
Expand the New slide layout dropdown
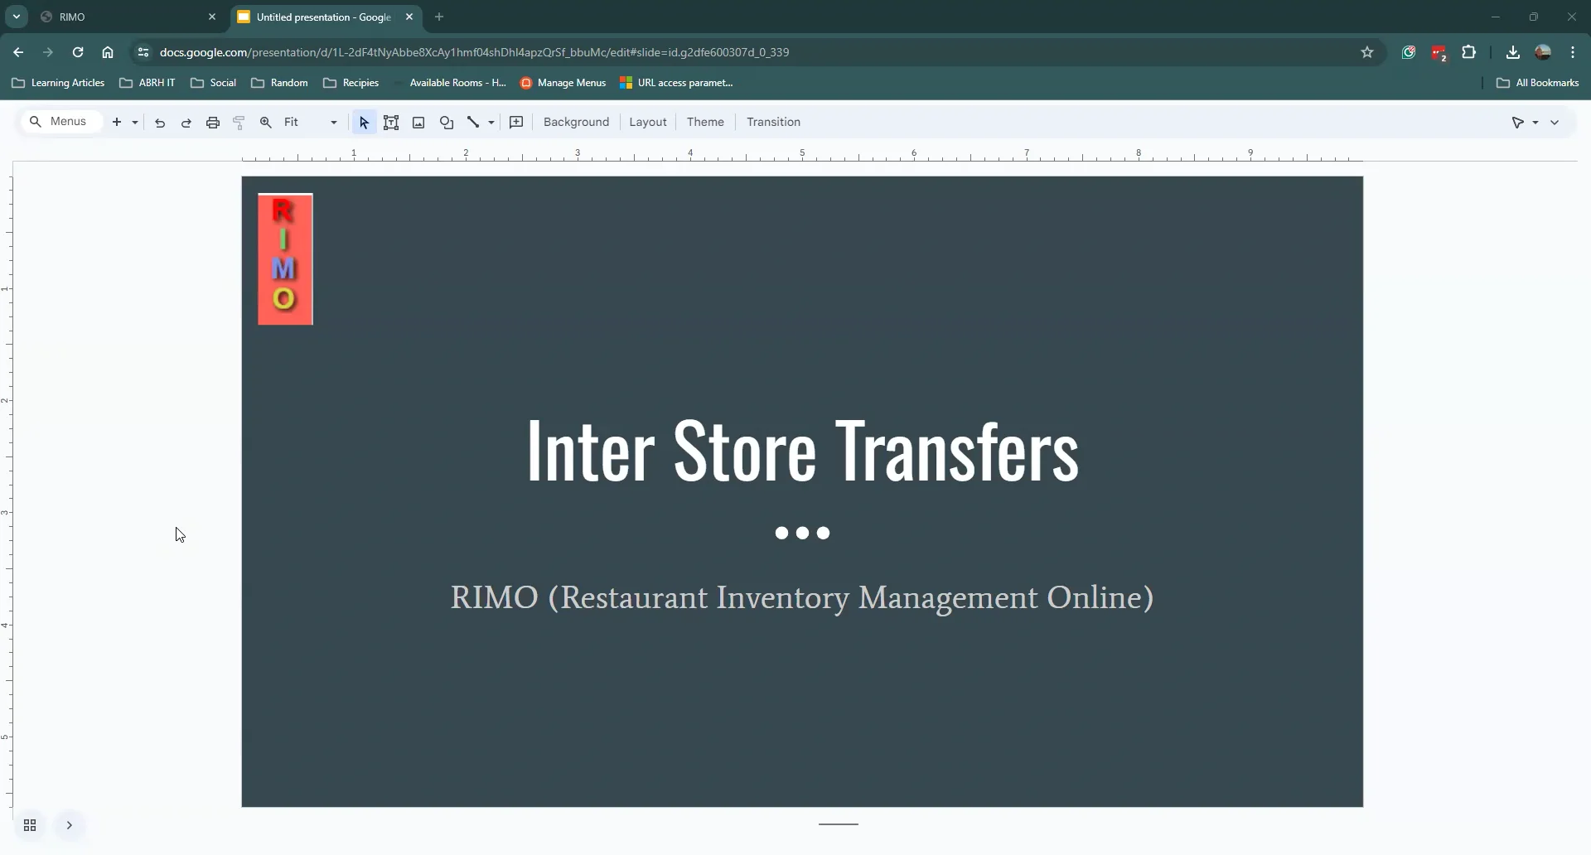[x=133, y=122]
